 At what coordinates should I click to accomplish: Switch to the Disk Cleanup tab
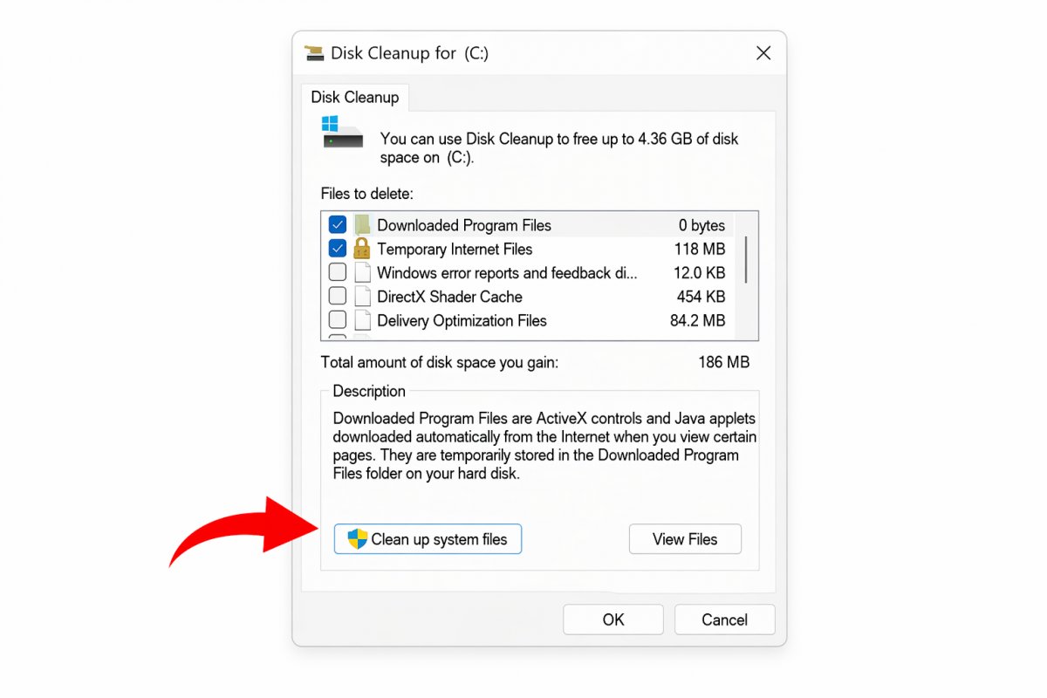[x=354, y=98]
